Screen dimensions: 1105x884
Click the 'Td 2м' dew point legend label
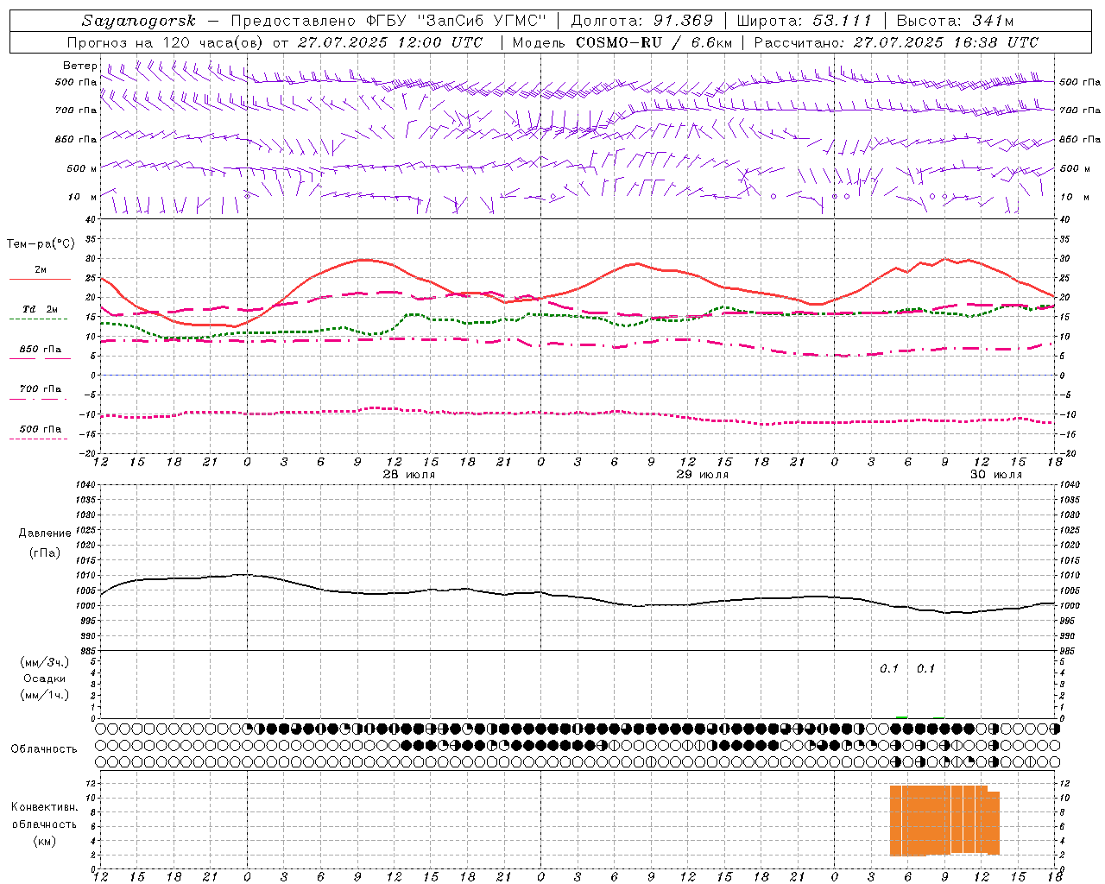(41, 309)
